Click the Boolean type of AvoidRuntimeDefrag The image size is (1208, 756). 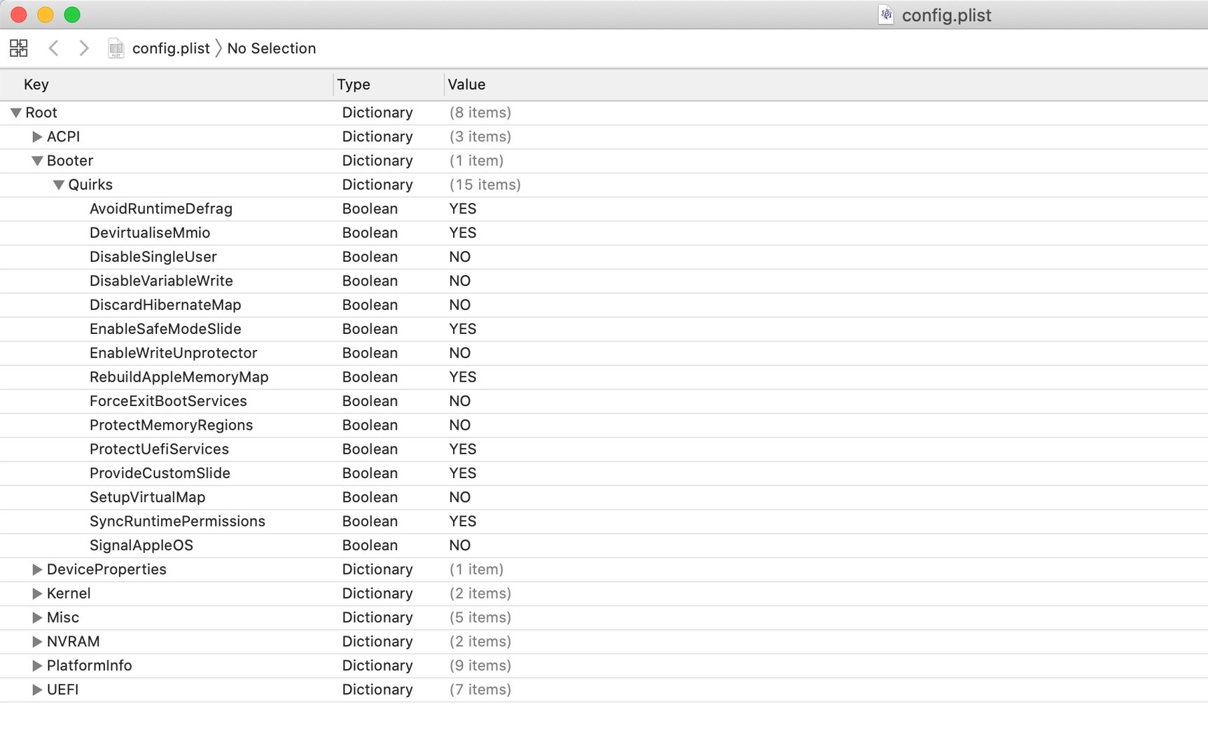(x=370, y=209)
